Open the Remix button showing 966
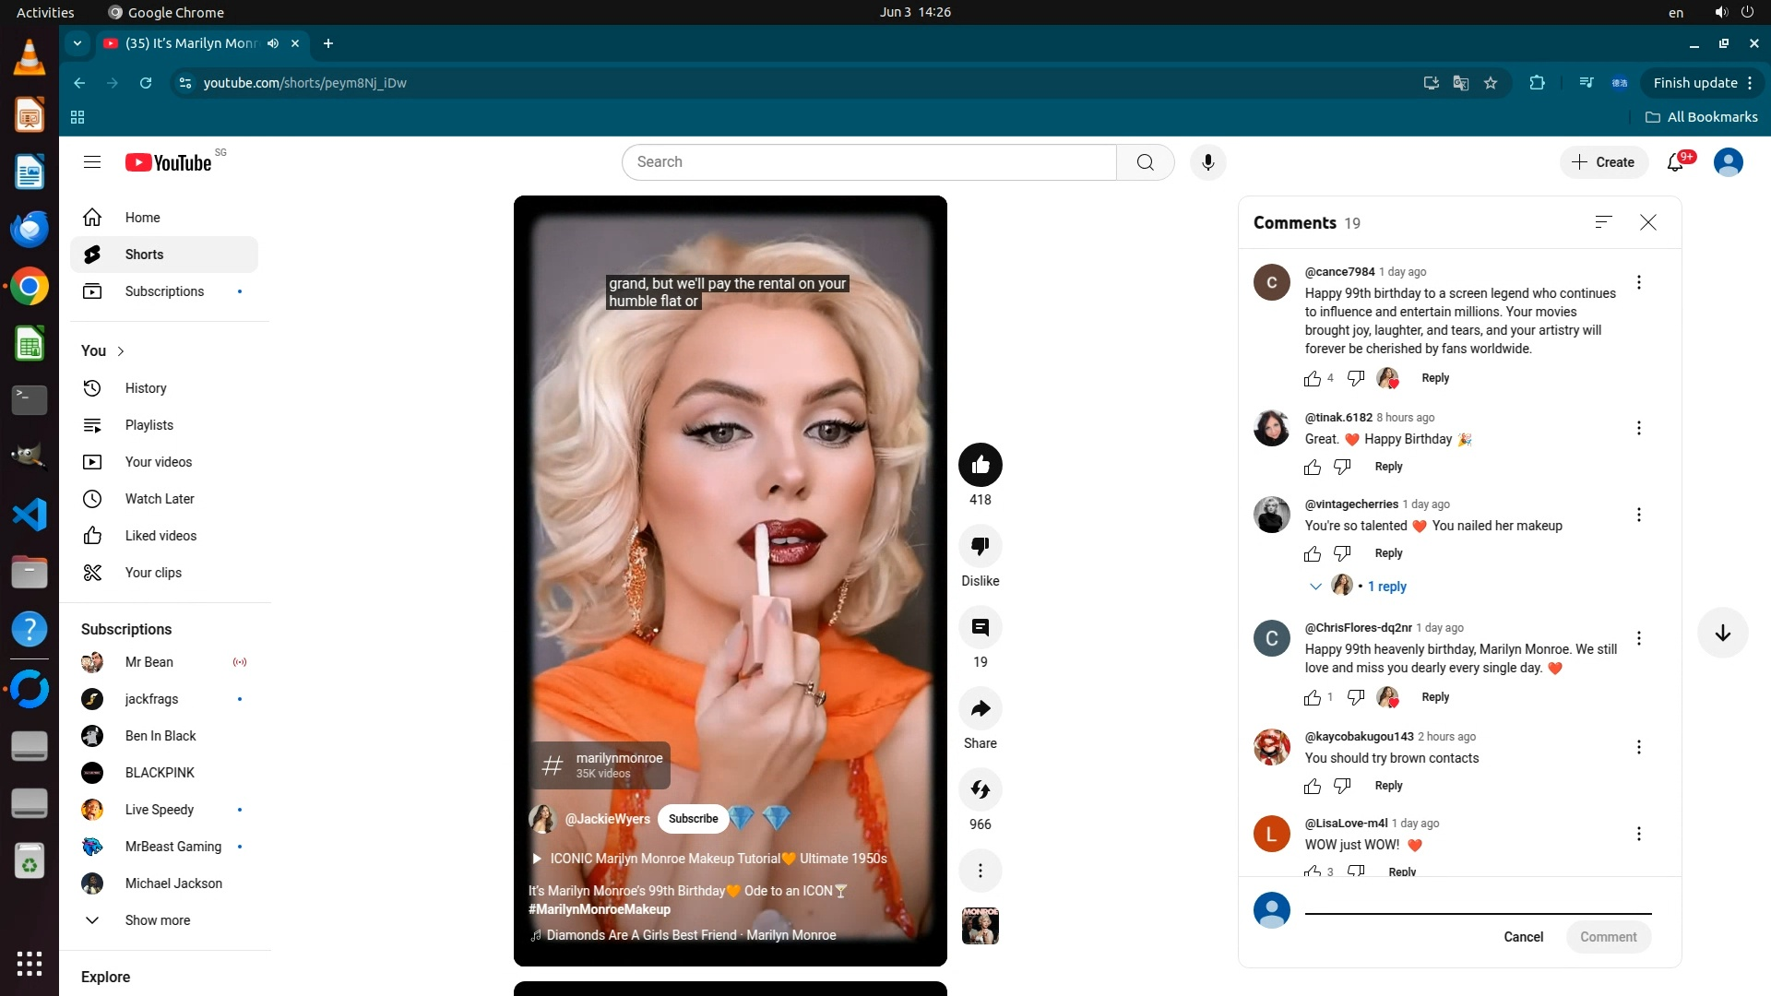1771x996 pixels. [x=980, y=789]
